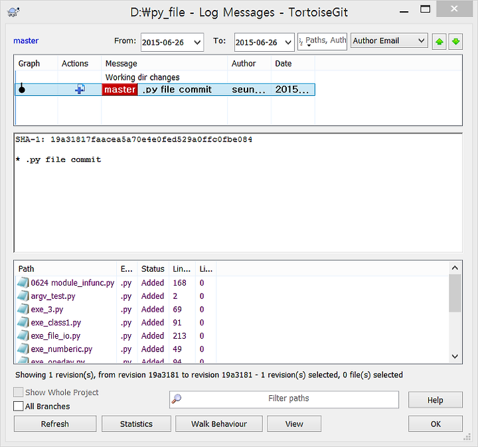Screen dimensions: 478x447
Task: Click the SHA-1 hash line text
Action: (134, 139)
